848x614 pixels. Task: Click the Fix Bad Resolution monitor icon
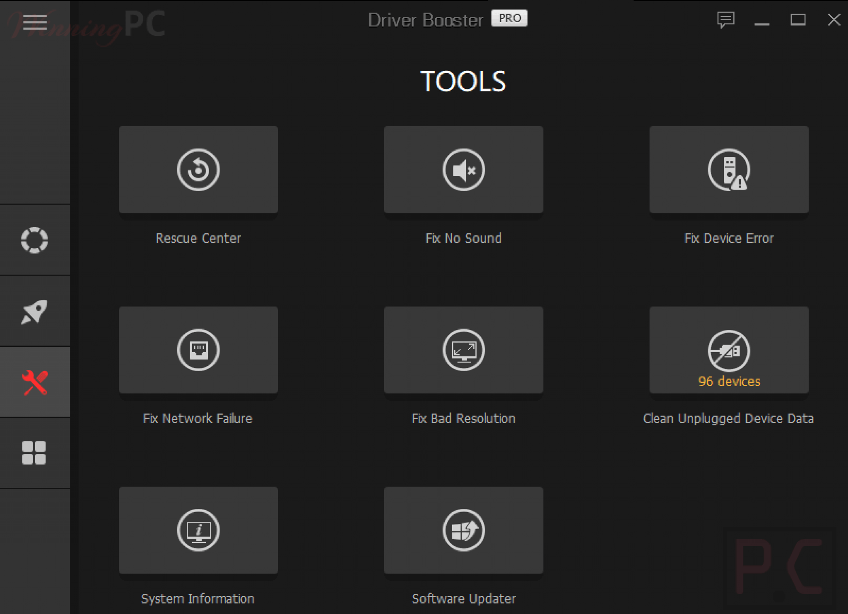[463, 350]
